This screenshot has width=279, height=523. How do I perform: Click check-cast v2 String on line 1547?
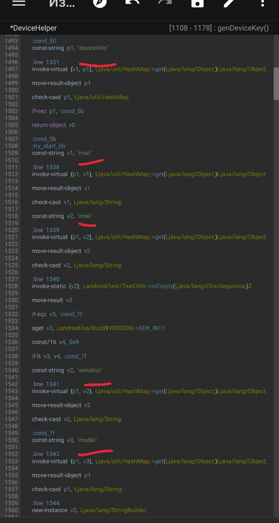coord(77,419)
